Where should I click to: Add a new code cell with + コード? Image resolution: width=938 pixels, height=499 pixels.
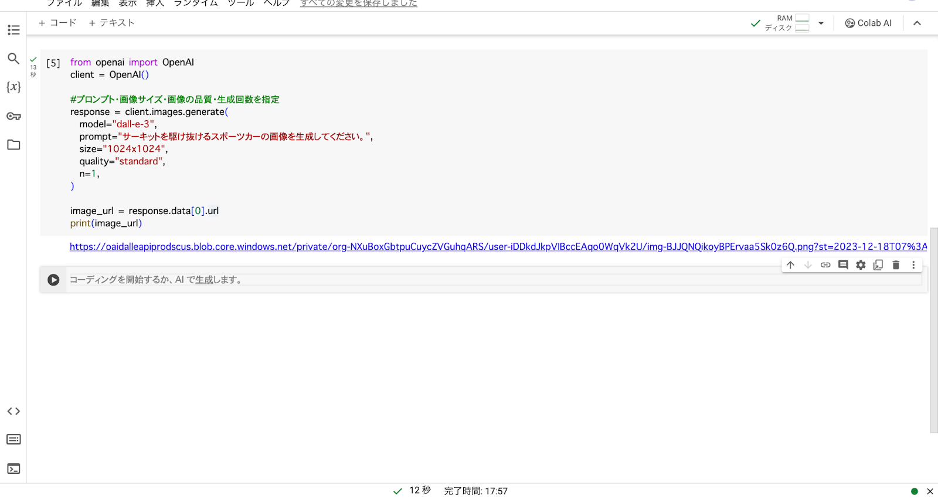57,23
